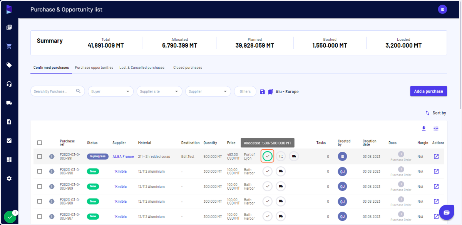
Task: Check the box for P2023-03-0-003-991
Action: pyautogui.click(x=40, y=156)
